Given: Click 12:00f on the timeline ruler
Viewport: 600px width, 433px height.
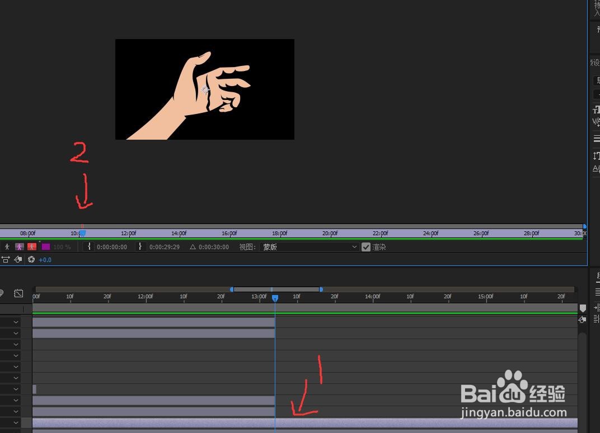Looking at the screenshot, I should [146, 296].
